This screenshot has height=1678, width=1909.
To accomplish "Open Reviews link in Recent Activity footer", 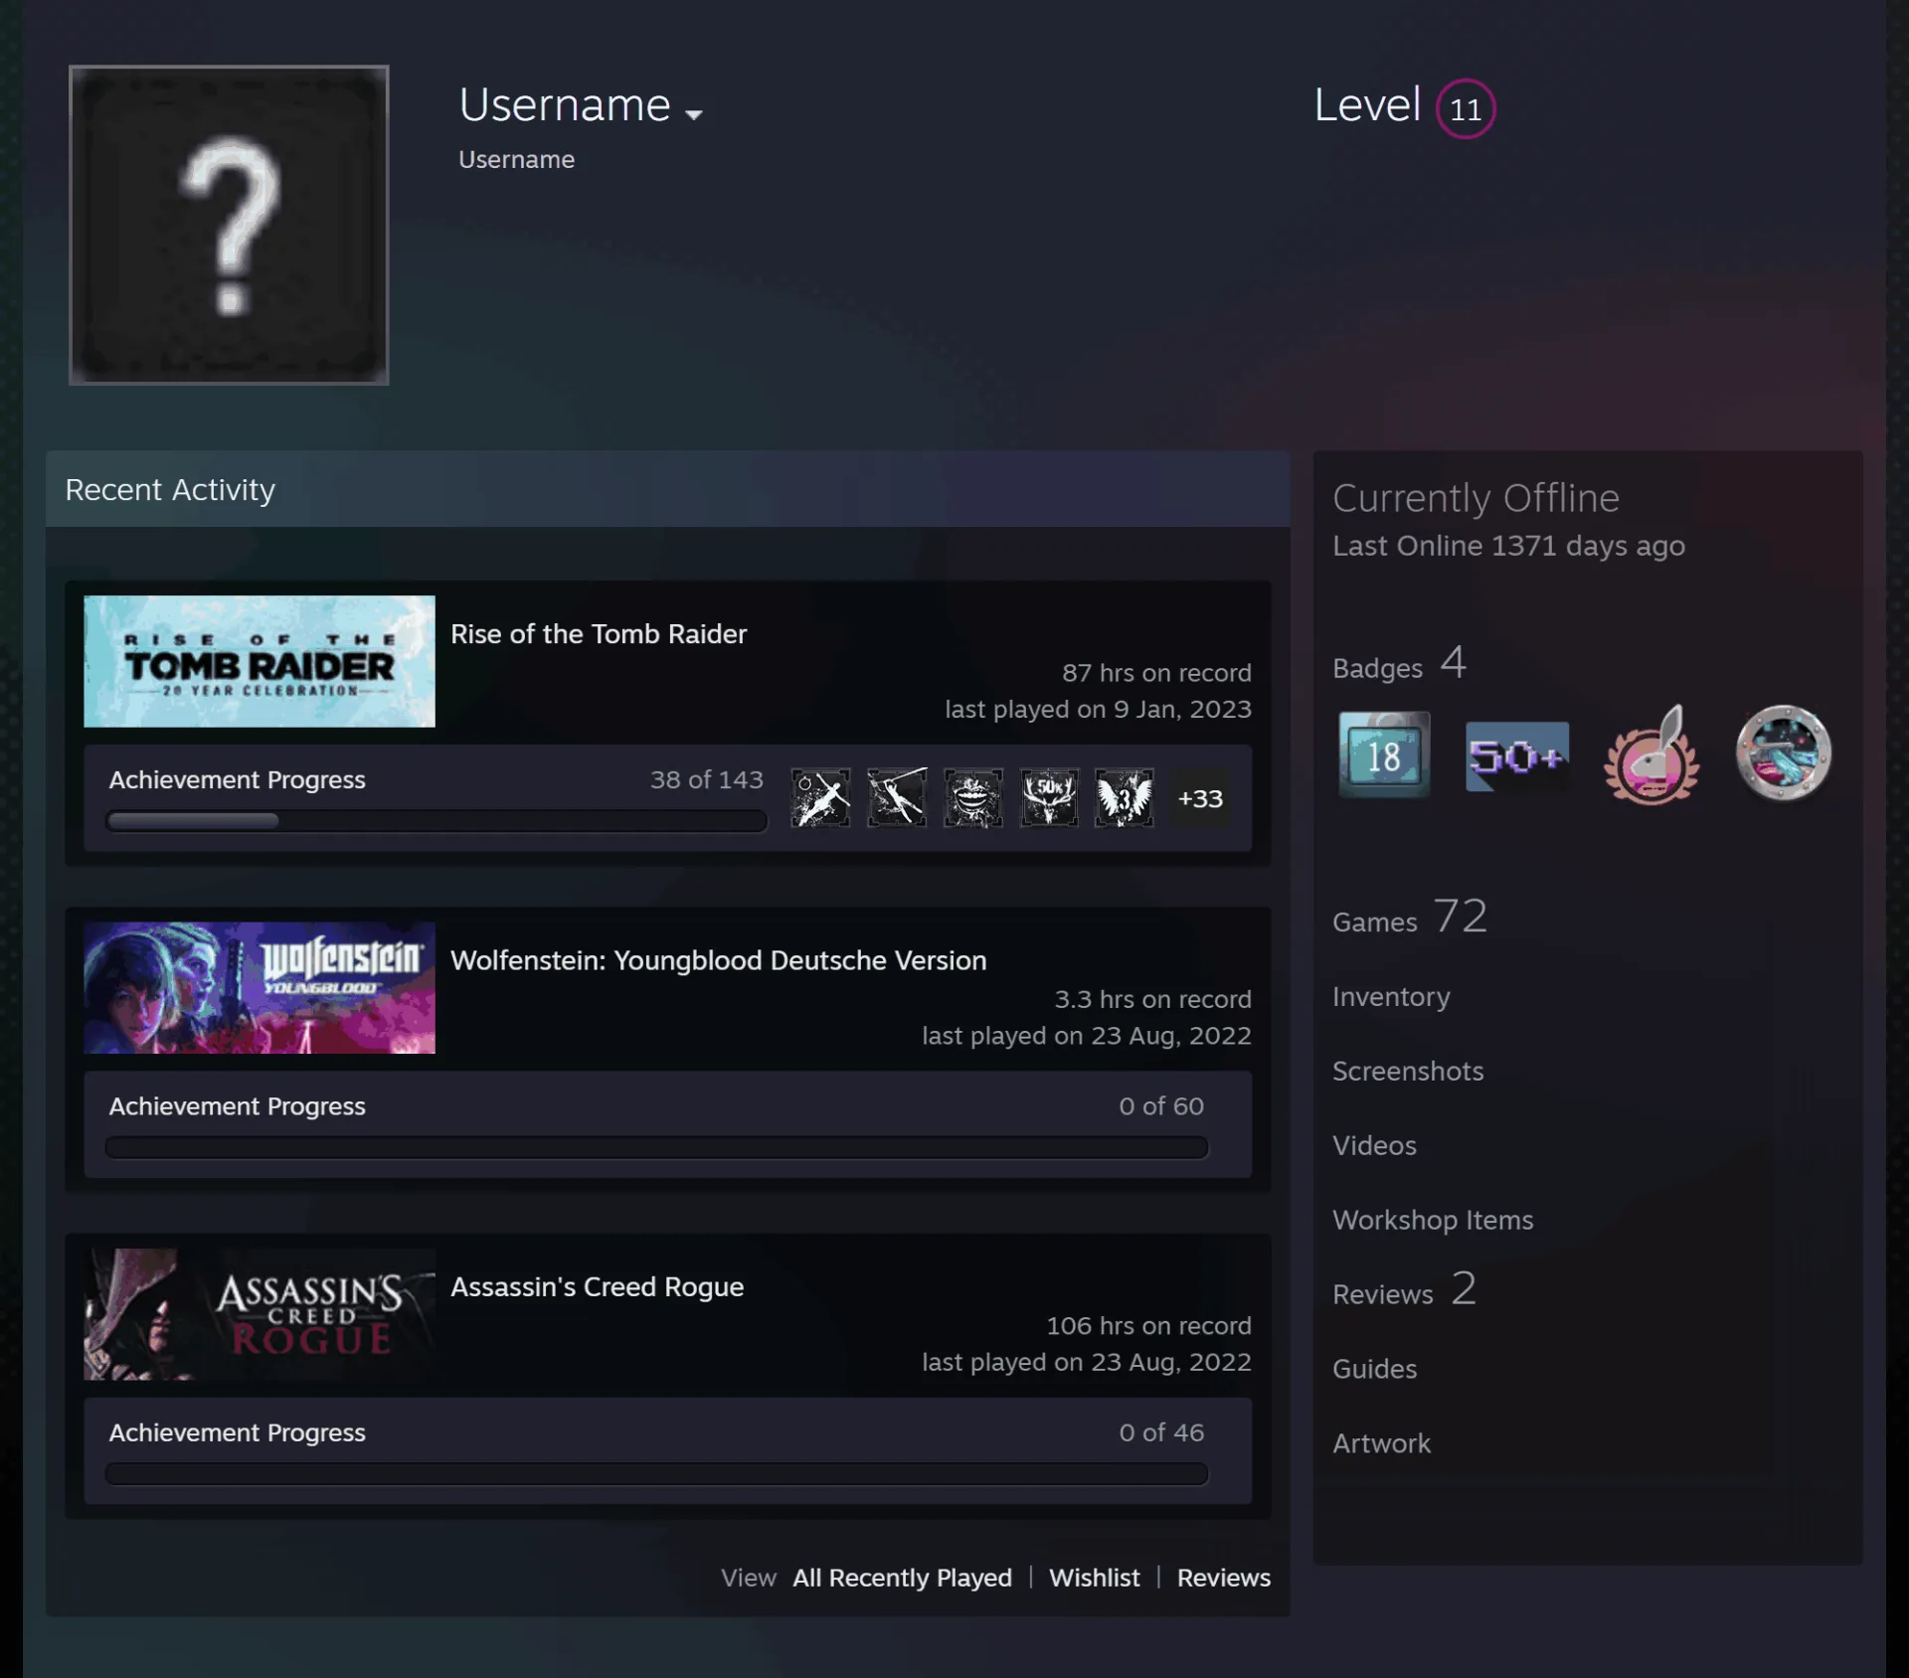I will point(1224,1578).
